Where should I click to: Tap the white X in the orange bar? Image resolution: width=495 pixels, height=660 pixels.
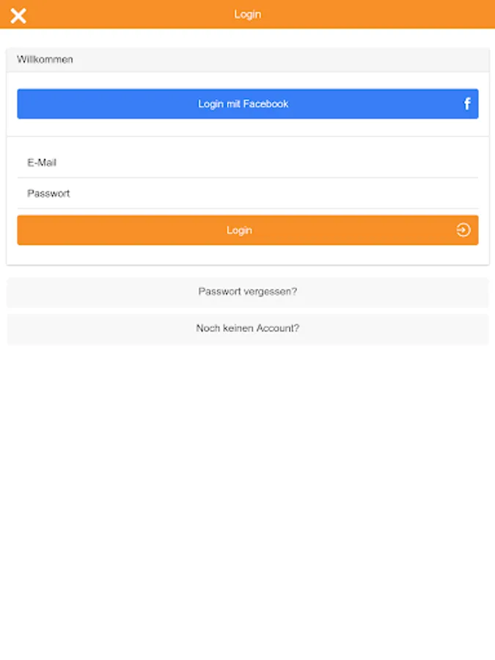[x=18, y=15]
